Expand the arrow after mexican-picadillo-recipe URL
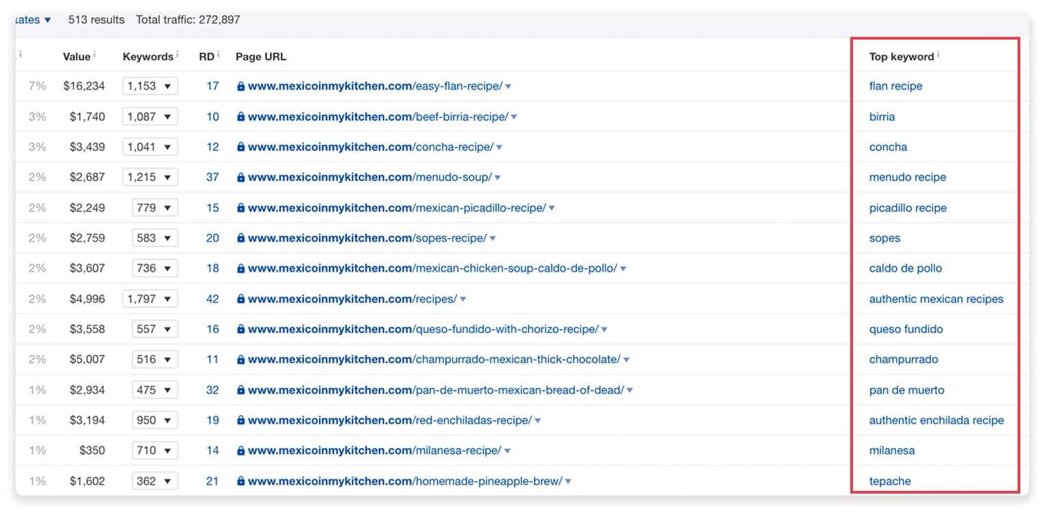The width and height of the screenshot is (1049, 525). tap(552, 208)
